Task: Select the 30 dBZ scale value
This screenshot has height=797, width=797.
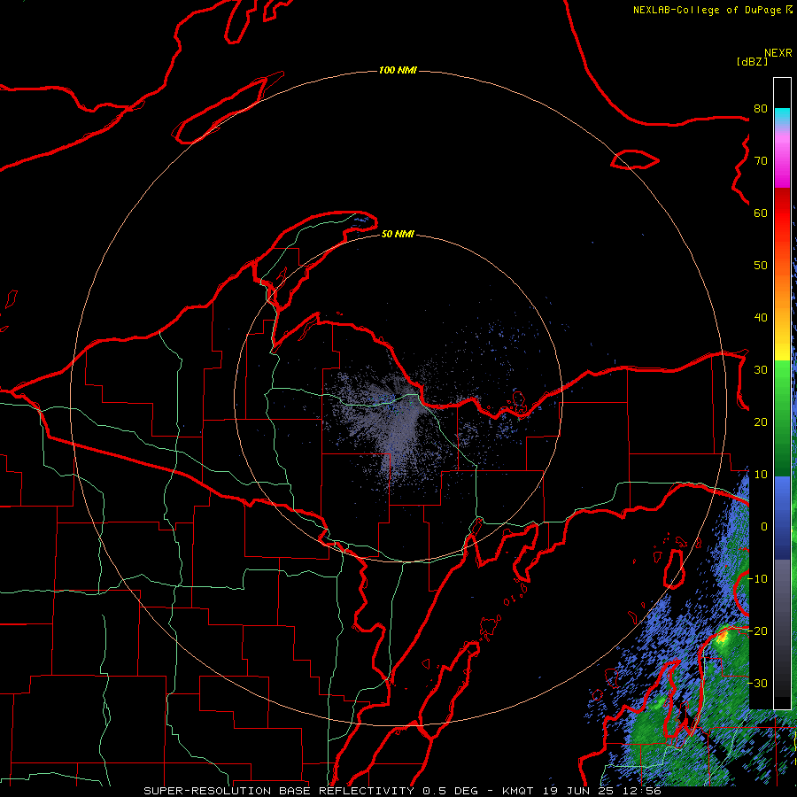Action: pos(761,370)
